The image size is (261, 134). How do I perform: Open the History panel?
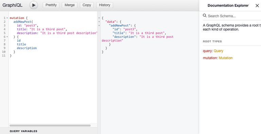coord(105,5)
